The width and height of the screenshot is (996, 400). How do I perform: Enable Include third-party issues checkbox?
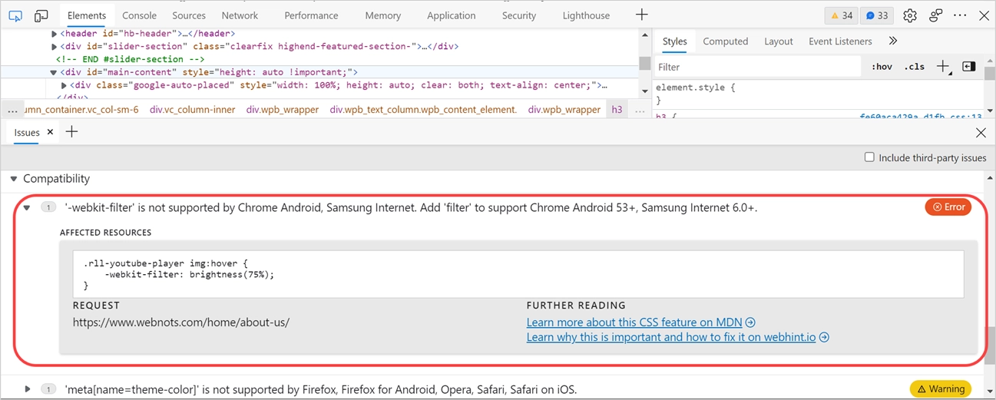point(869,157)
